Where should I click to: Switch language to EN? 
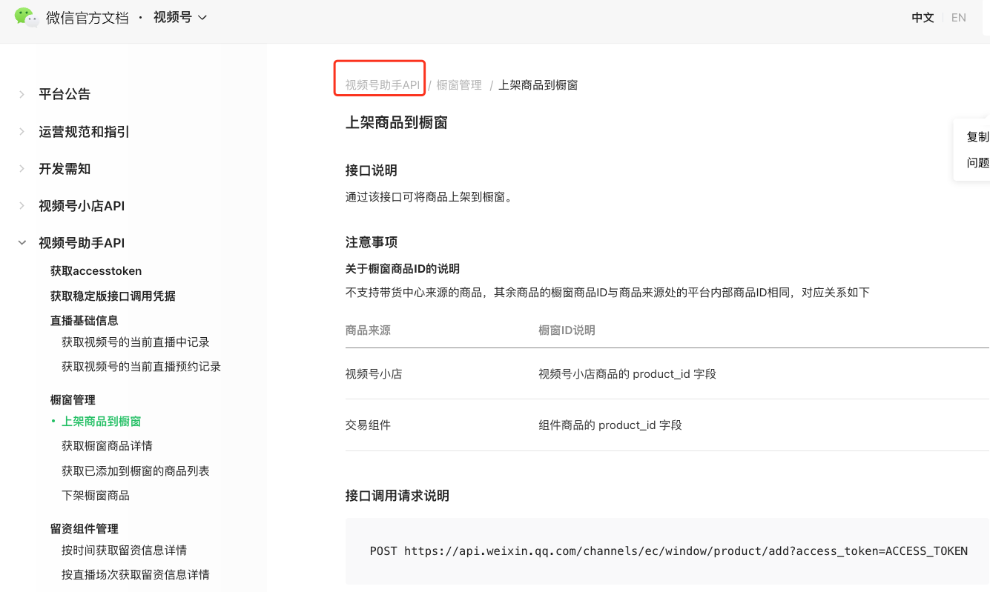(959, 18)
